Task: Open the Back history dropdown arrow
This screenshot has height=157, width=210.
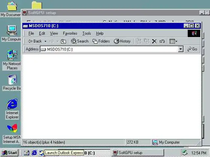Action: tap(46, 41)
